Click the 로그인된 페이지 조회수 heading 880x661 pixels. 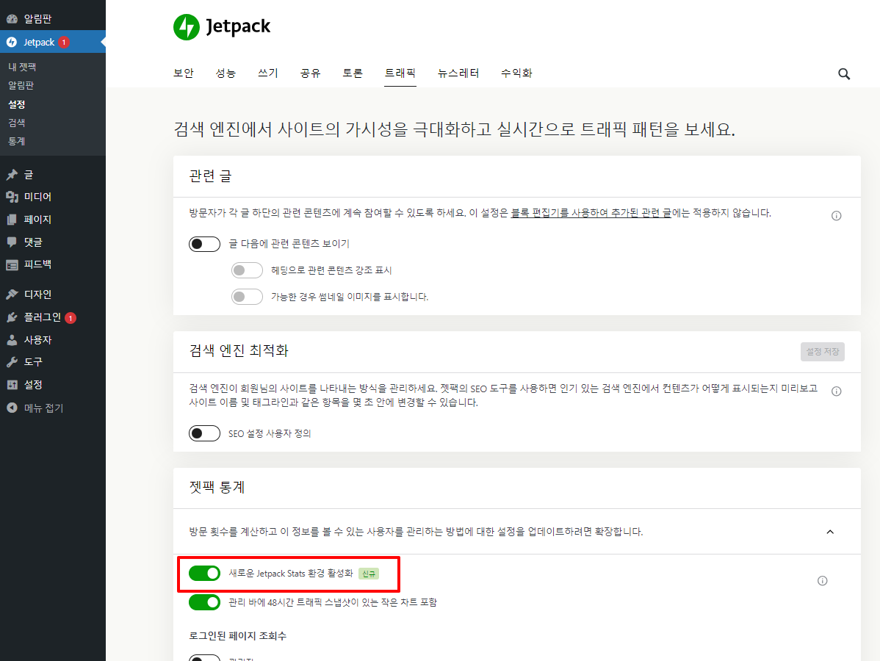(x=238, y=636)
